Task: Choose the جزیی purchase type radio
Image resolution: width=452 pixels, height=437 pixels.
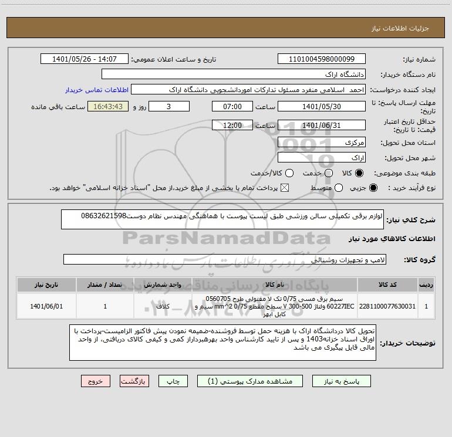Action: (x=373, y=188)
